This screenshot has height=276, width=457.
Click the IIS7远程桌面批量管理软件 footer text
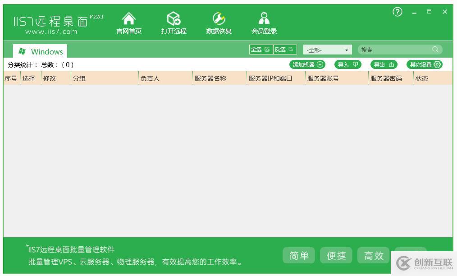(x=70, y=249)
